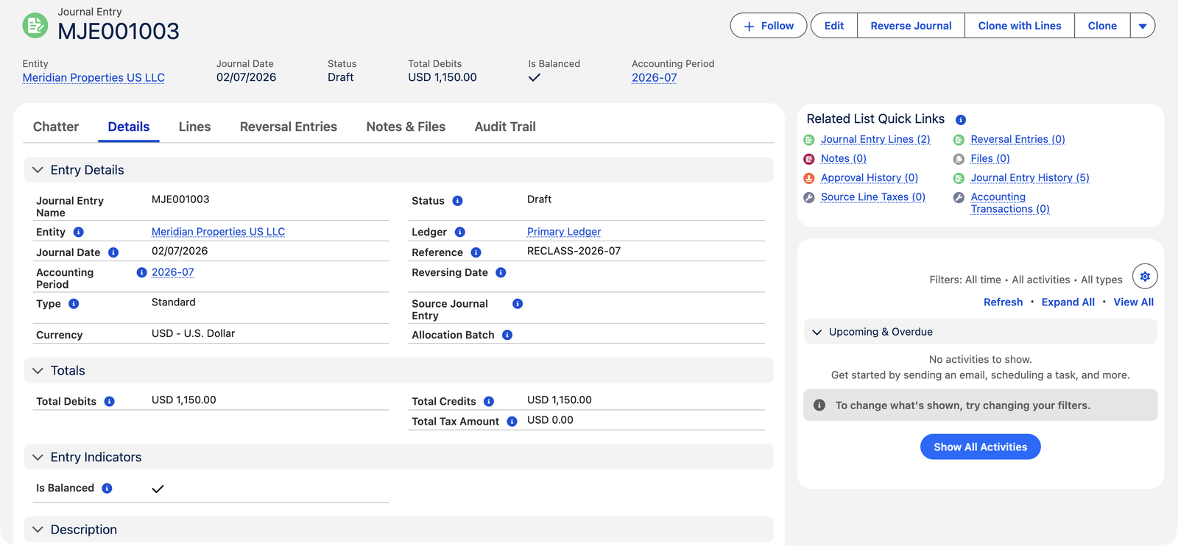Show help info for Journal Date field
1178x546 pixels.
113,252
